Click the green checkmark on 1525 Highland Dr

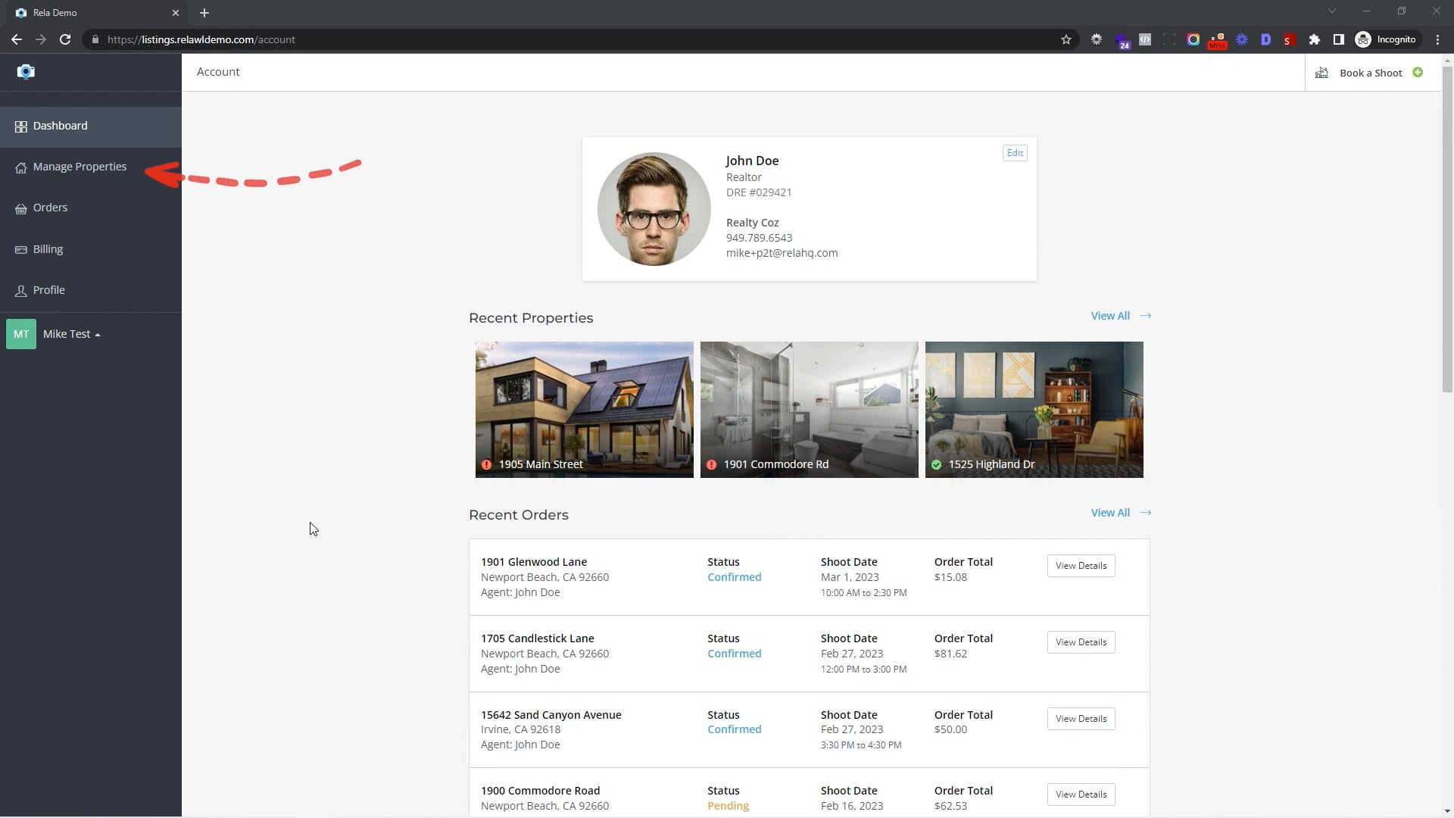(938, 466)
